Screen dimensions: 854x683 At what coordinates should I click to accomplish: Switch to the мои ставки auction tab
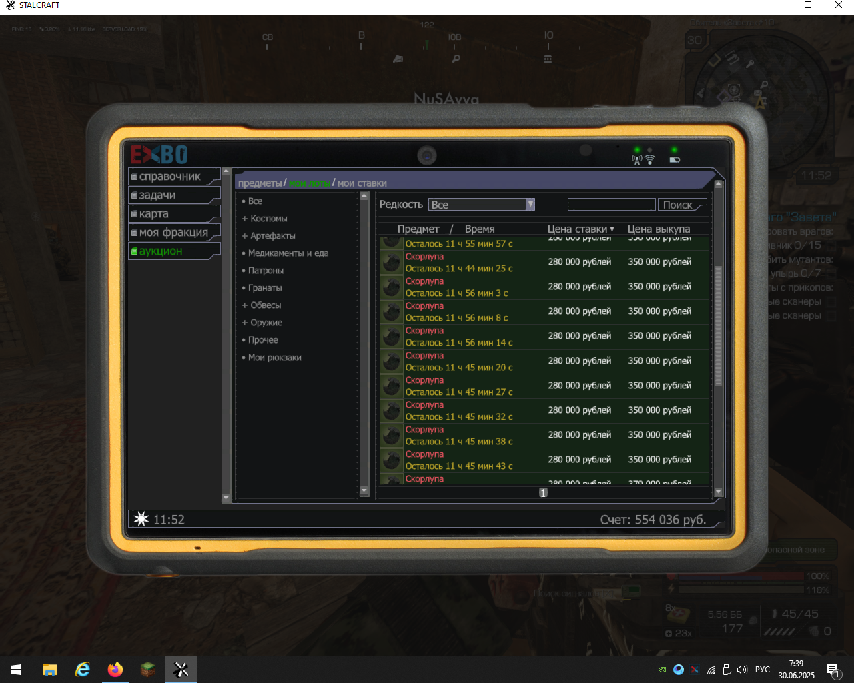point(362,183)
